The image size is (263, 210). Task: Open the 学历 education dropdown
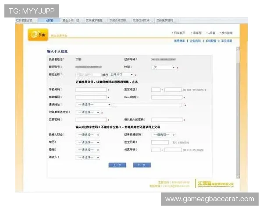coord(88,142)
